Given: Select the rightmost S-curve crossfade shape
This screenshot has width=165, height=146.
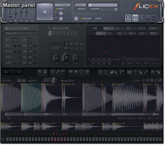Looking at the screenshot, I should (116, 10).
